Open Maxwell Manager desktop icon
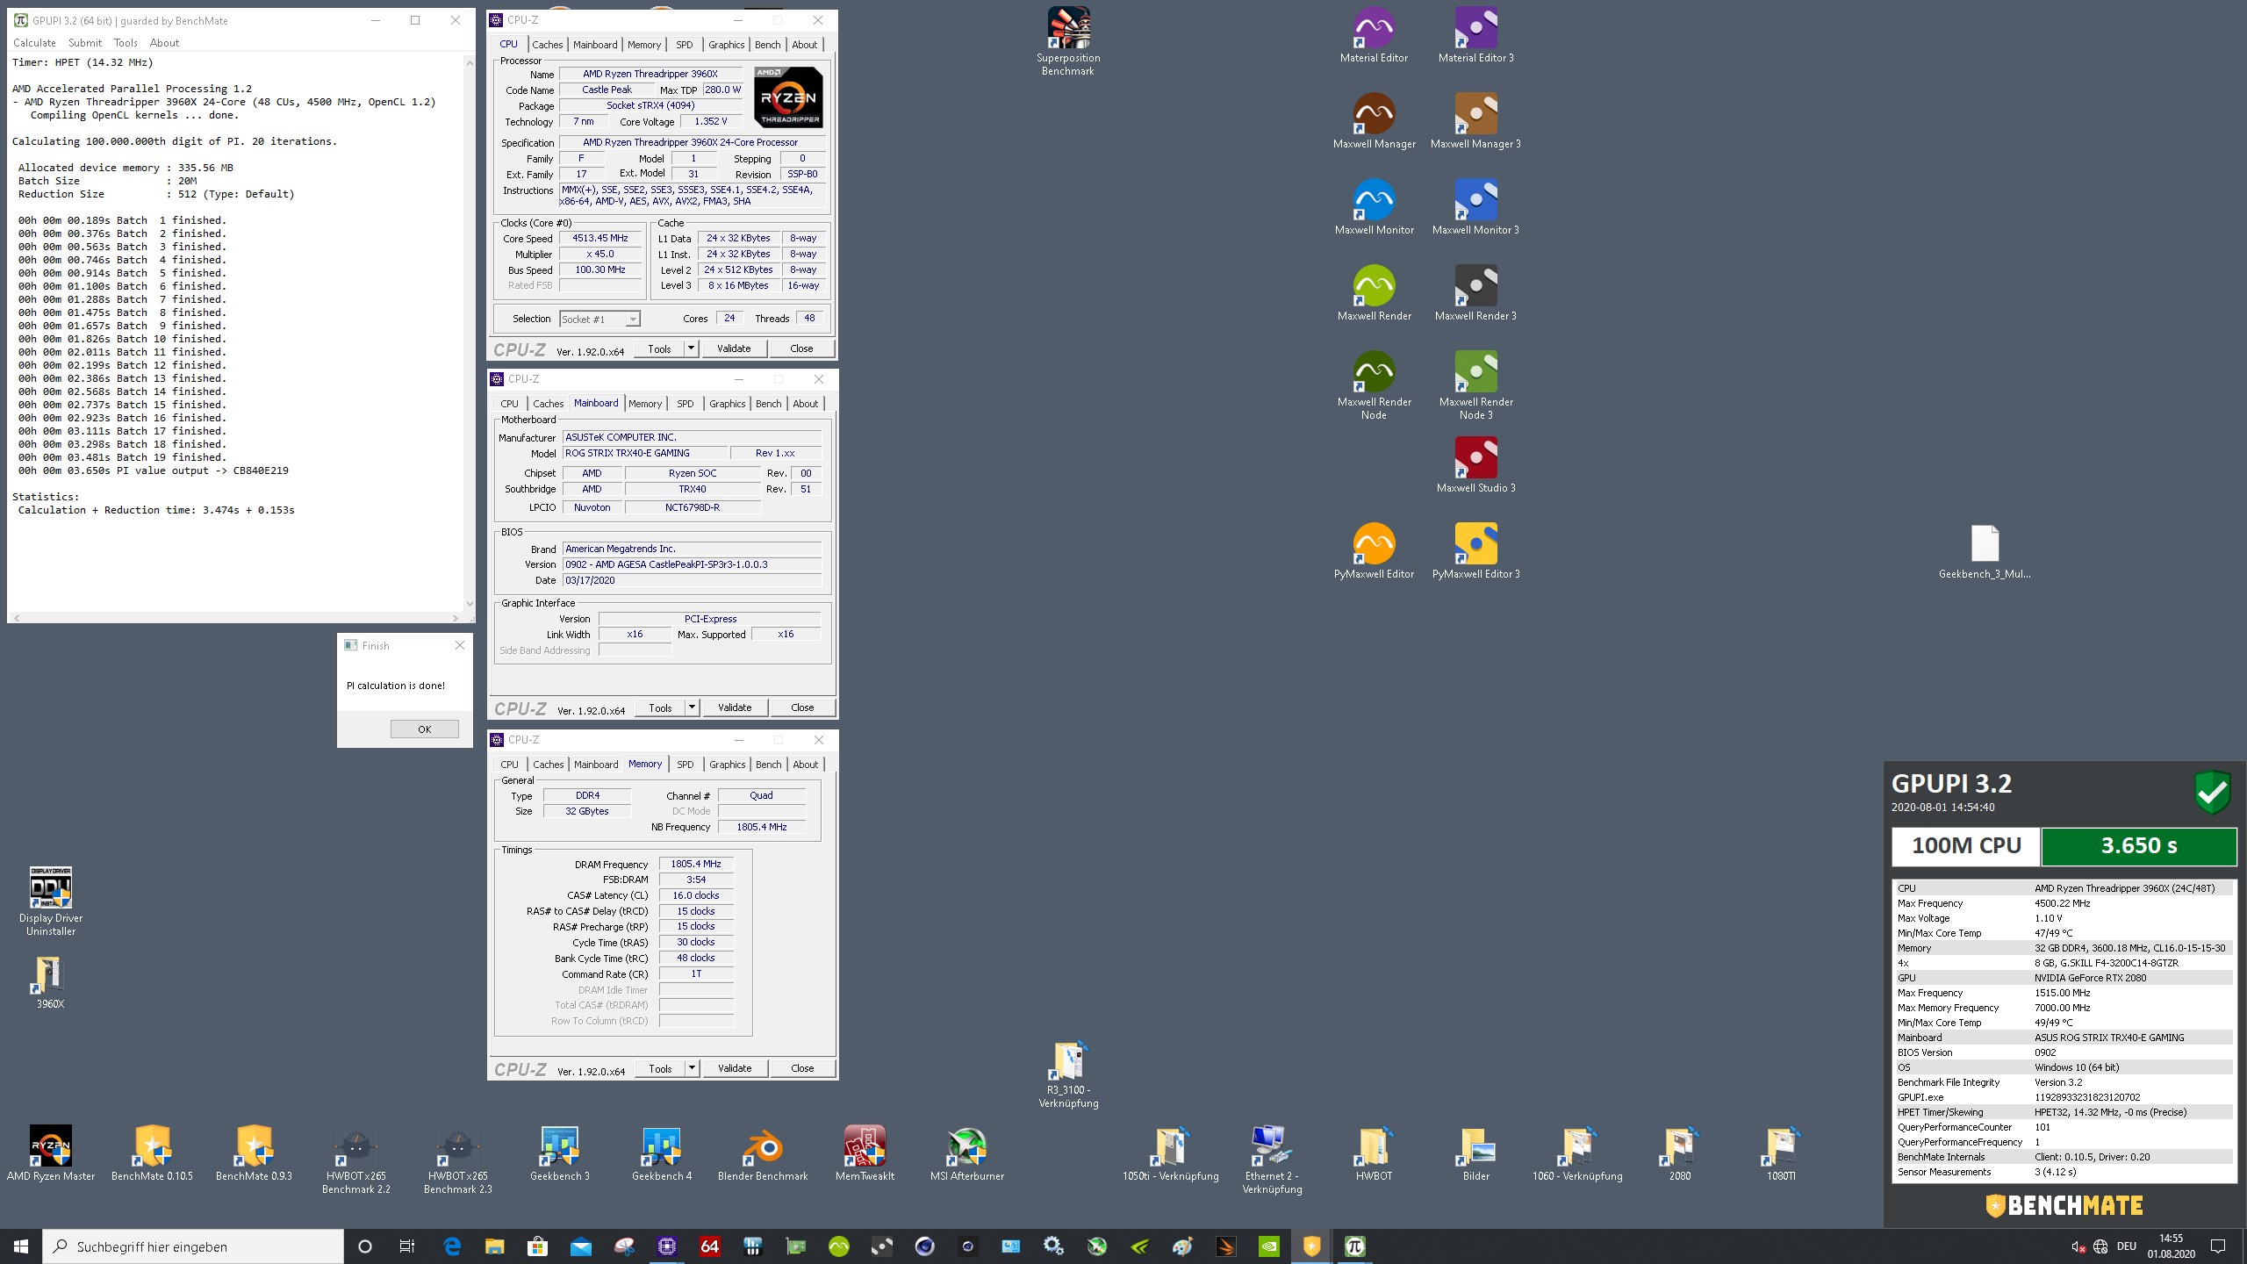This screenshot has height=1264, width=2247. point(1374,121)
